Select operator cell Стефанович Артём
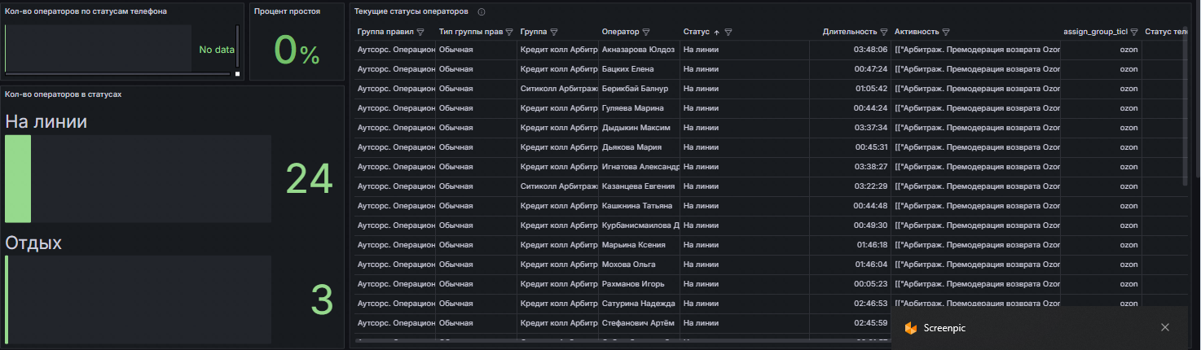Viewport: 1201px width, 350px height. pyautogui.click(x=639, y=323)
